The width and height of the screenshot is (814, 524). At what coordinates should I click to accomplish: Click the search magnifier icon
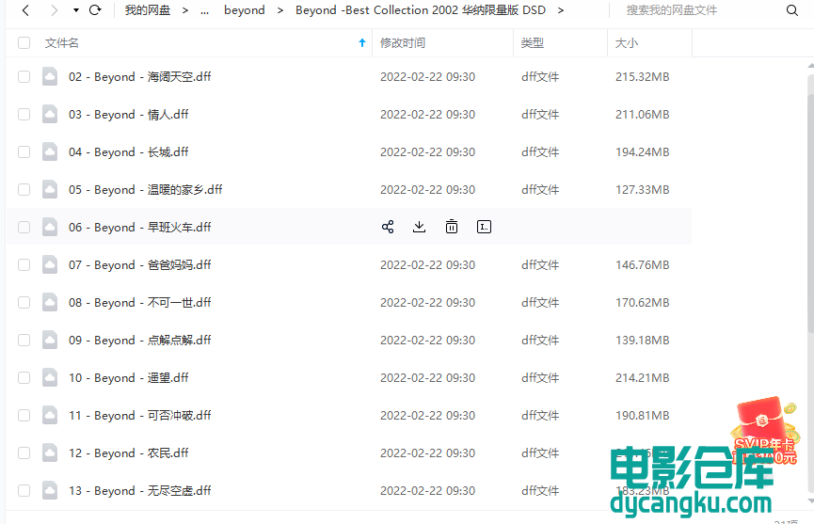[791, 10]
